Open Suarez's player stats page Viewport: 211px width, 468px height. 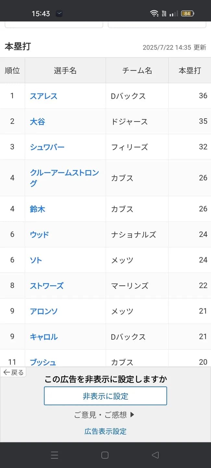(x=43, y=96)
